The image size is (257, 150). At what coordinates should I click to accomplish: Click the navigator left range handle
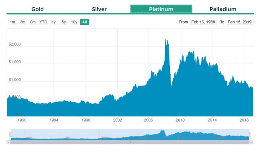click(x=11, y=134)
